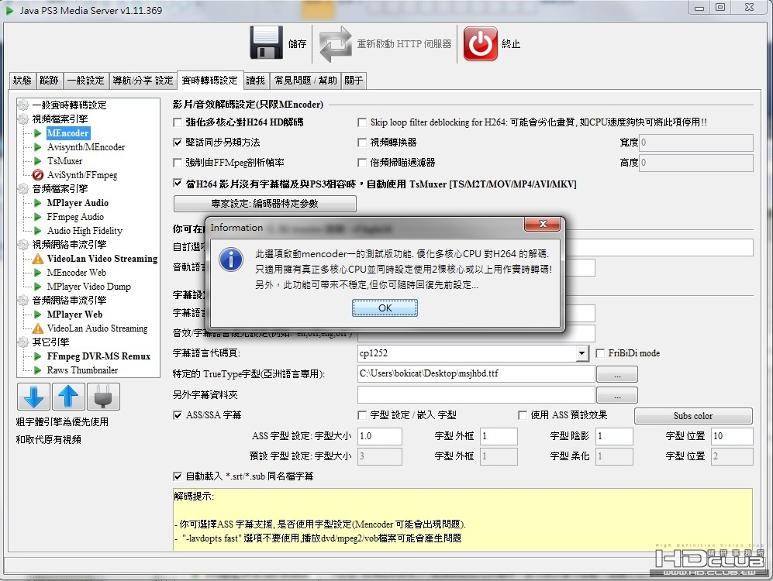Click green icon beside MPlayer Web
Viewport: 773px width, 581px height.
coord(37,315)
